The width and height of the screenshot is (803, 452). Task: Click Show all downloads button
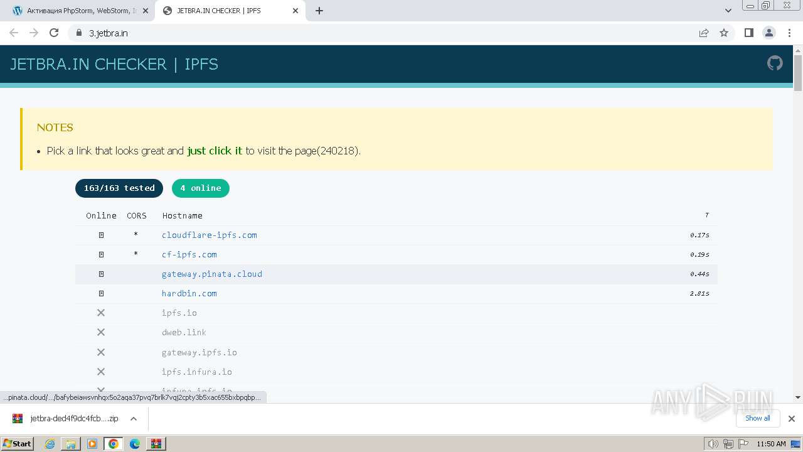point(758,419)
